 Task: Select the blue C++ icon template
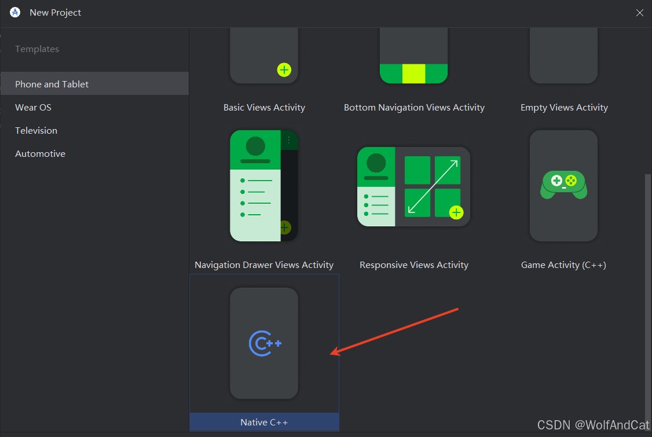(265, 343)
